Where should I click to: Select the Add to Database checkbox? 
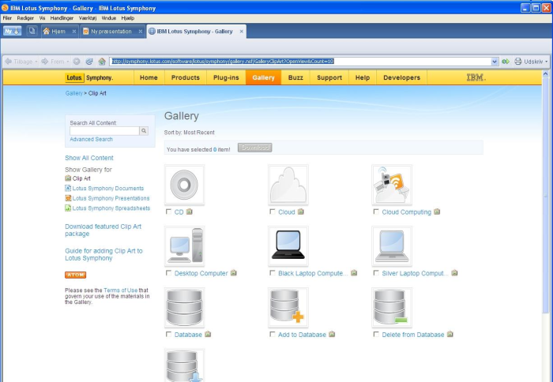coord(273,334)
